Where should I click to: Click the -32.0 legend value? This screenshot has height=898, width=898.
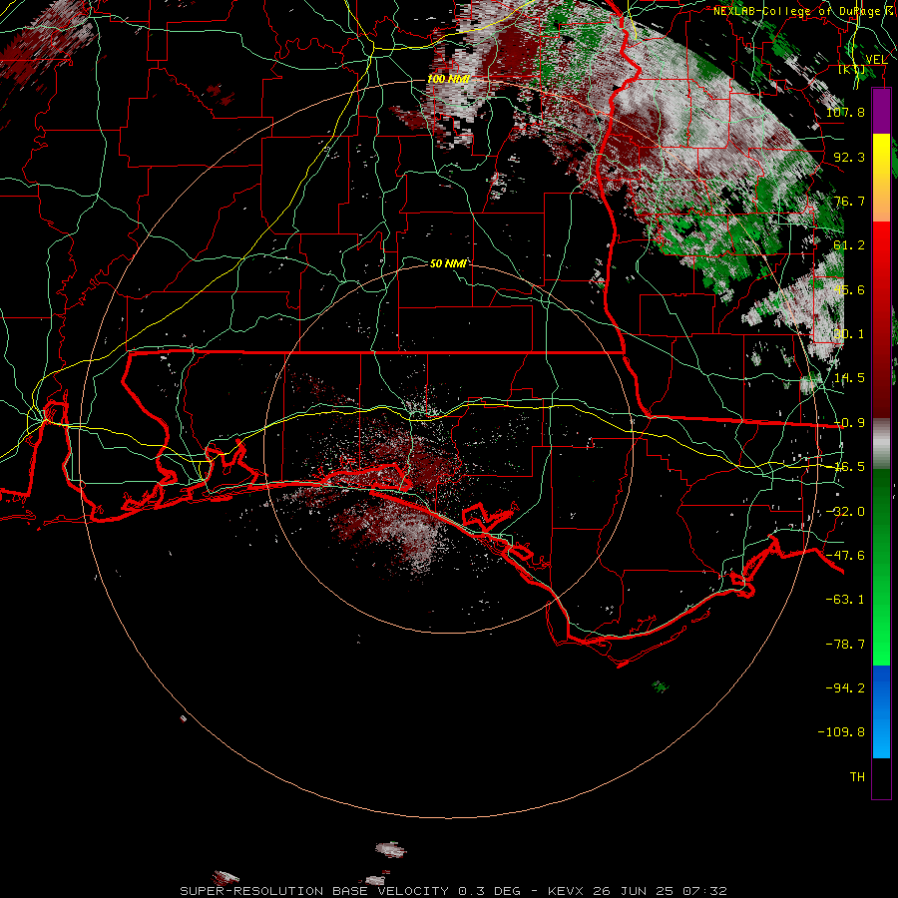[845, 512]
